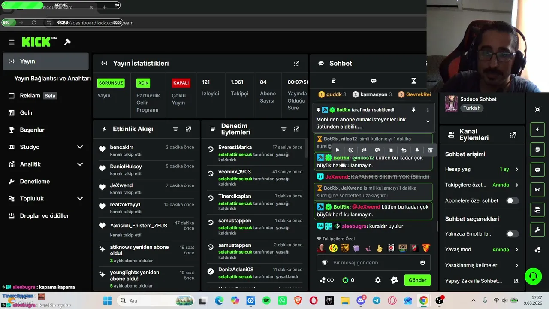Click the wrench icon in the right sidebar
549x309 pixels.
tap(537, 230)
